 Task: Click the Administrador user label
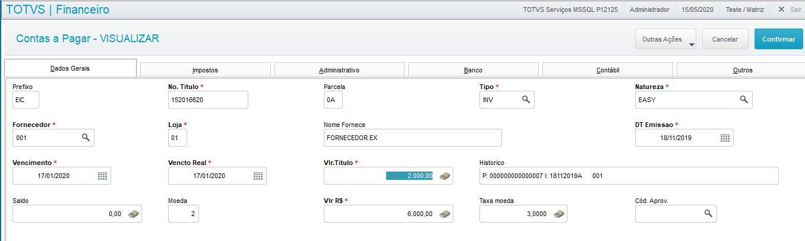(649, 9)
